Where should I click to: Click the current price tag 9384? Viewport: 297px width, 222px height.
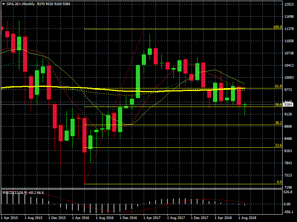tap(288, 105)
